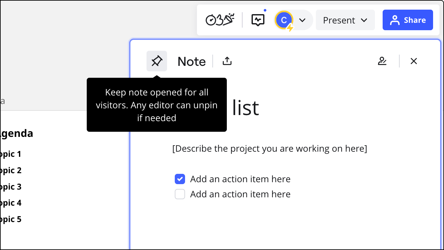This screenshot has width=444, height=250.
Task: Open the timer and facilitation tools icon
Action: coord(220,20)
